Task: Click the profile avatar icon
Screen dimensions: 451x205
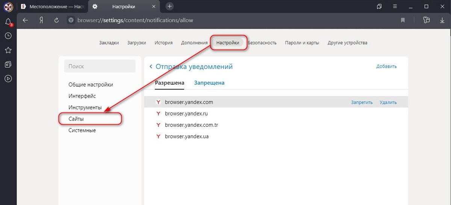Action: (8, 6)
